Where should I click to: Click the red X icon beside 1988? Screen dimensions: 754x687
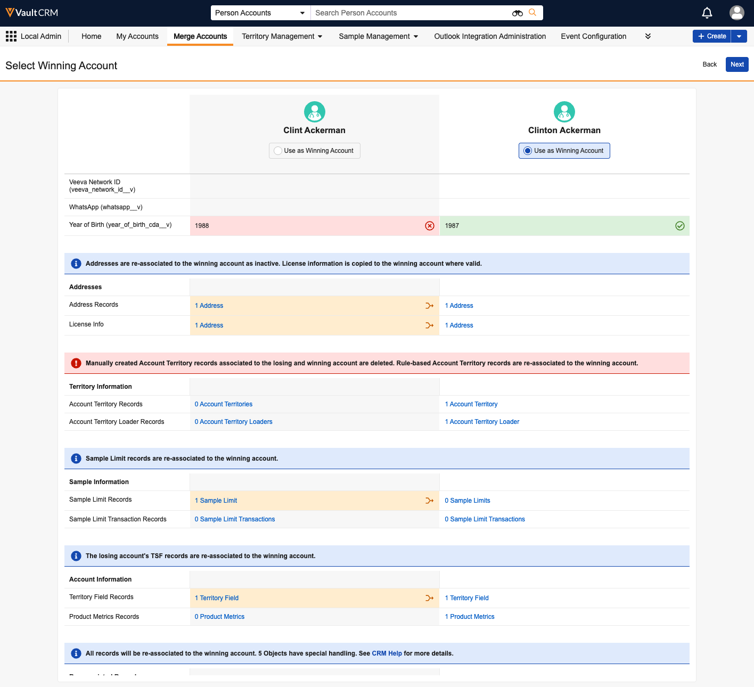coord(430,226)
